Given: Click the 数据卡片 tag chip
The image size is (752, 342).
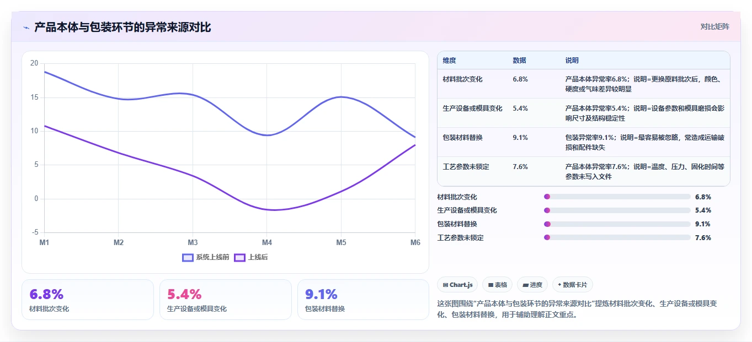Looking at the screenshot, I should tap(573, 285).
